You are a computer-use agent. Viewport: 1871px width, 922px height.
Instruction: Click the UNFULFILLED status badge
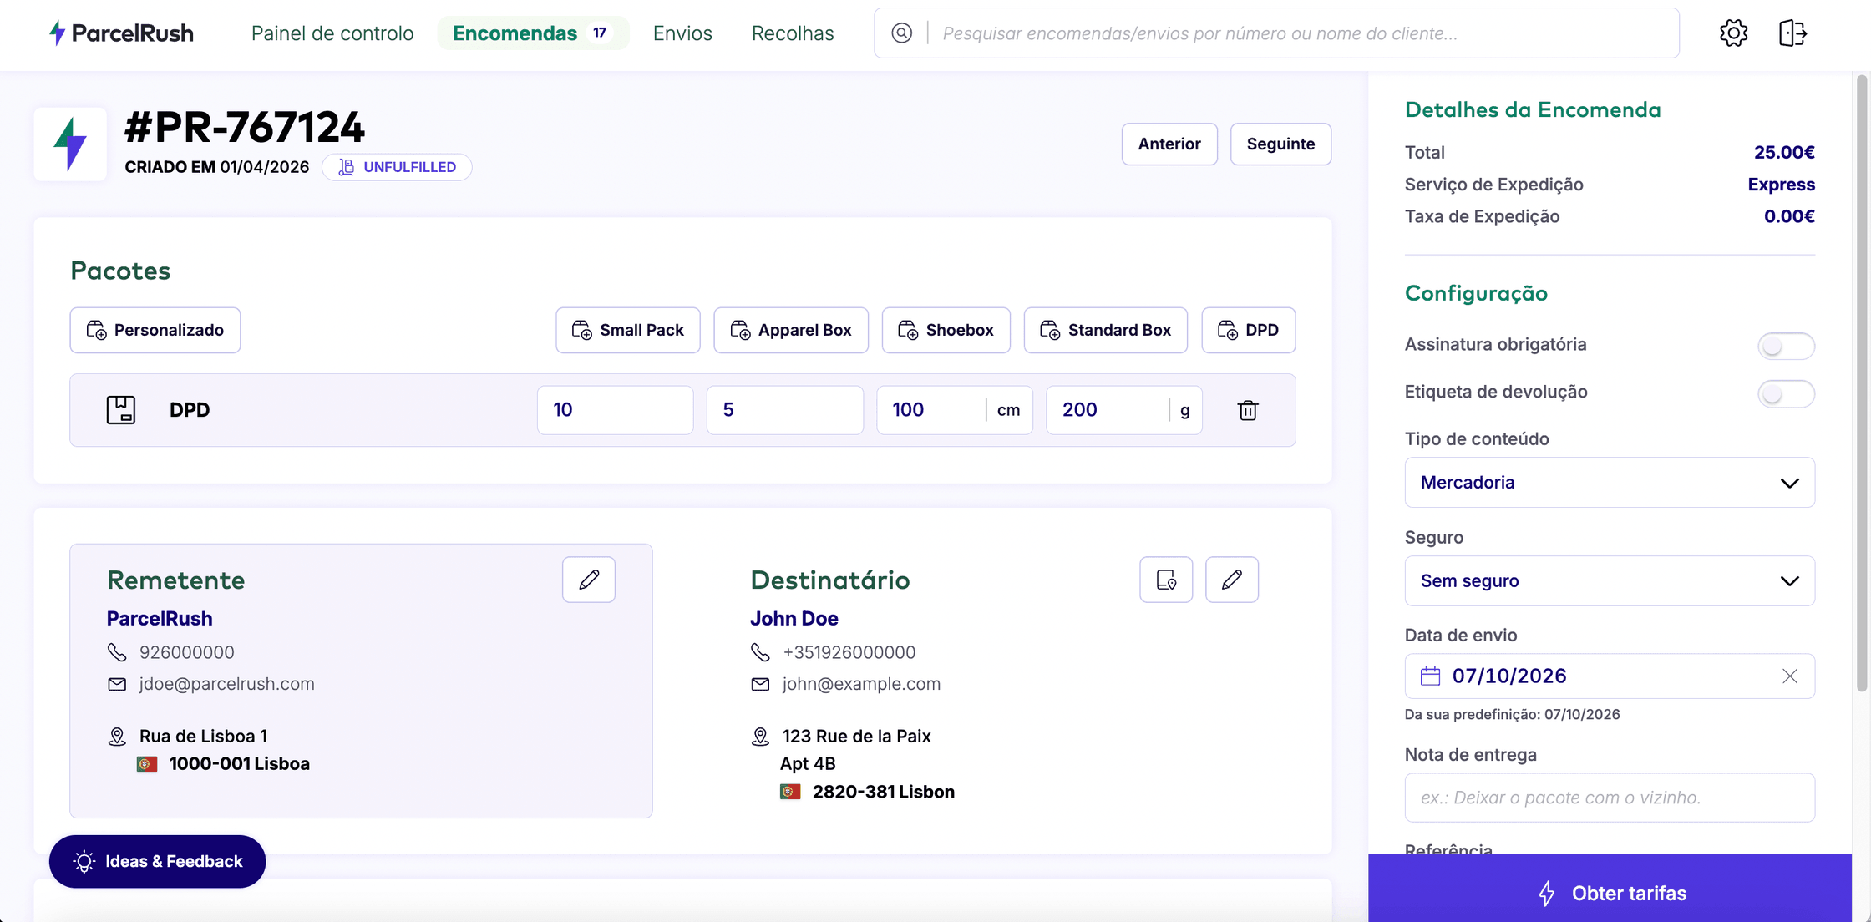(397, 167)
